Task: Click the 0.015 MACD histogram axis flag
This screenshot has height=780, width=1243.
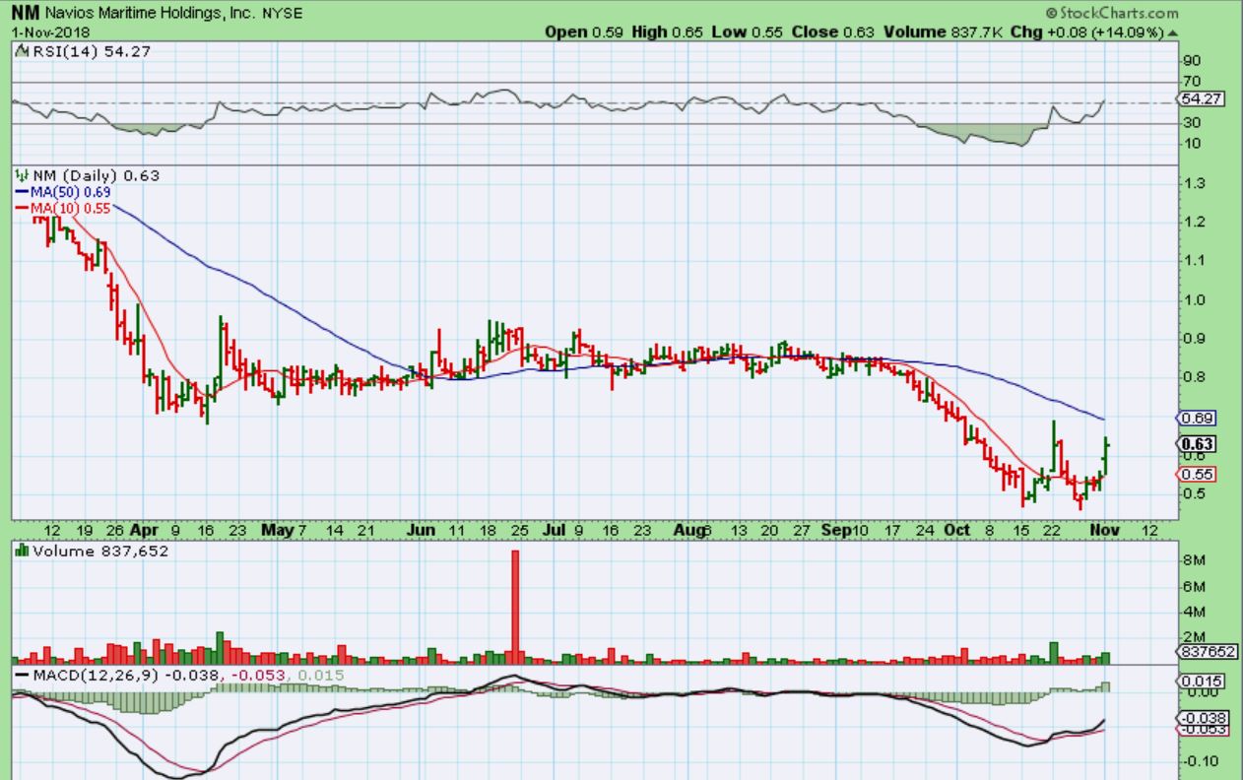Action: 1199,682
